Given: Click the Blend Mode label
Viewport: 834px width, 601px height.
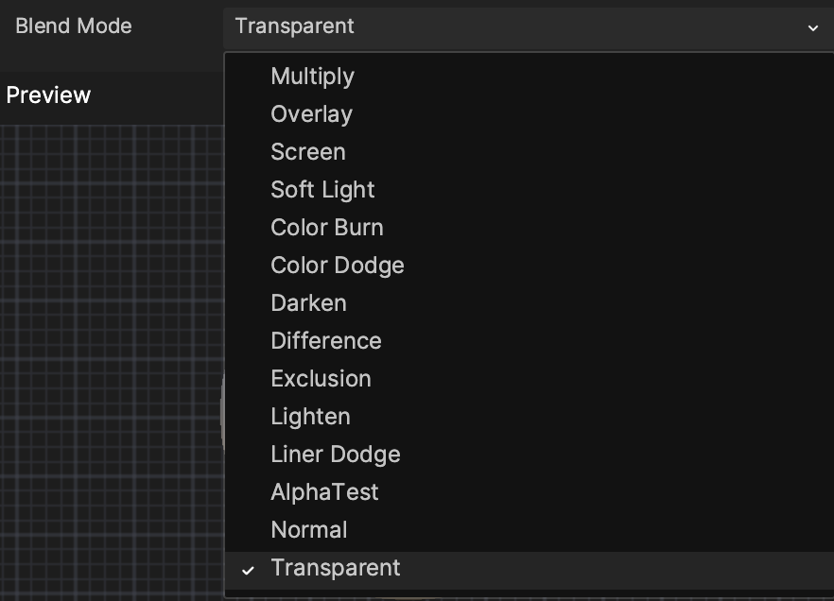Looking at the screenshot, I should [x=74, y=26].
